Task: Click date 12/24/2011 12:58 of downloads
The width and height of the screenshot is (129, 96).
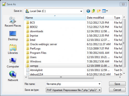Action: [98, 31]
